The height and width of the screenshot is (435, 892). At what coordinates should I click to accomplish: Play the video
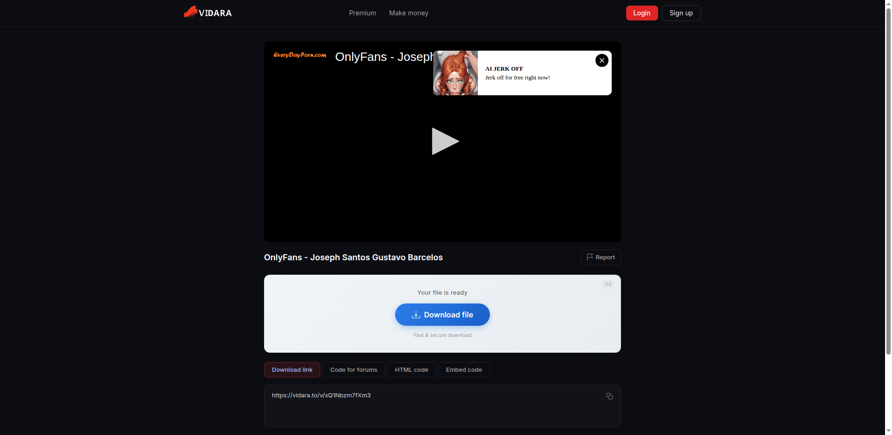445,141
